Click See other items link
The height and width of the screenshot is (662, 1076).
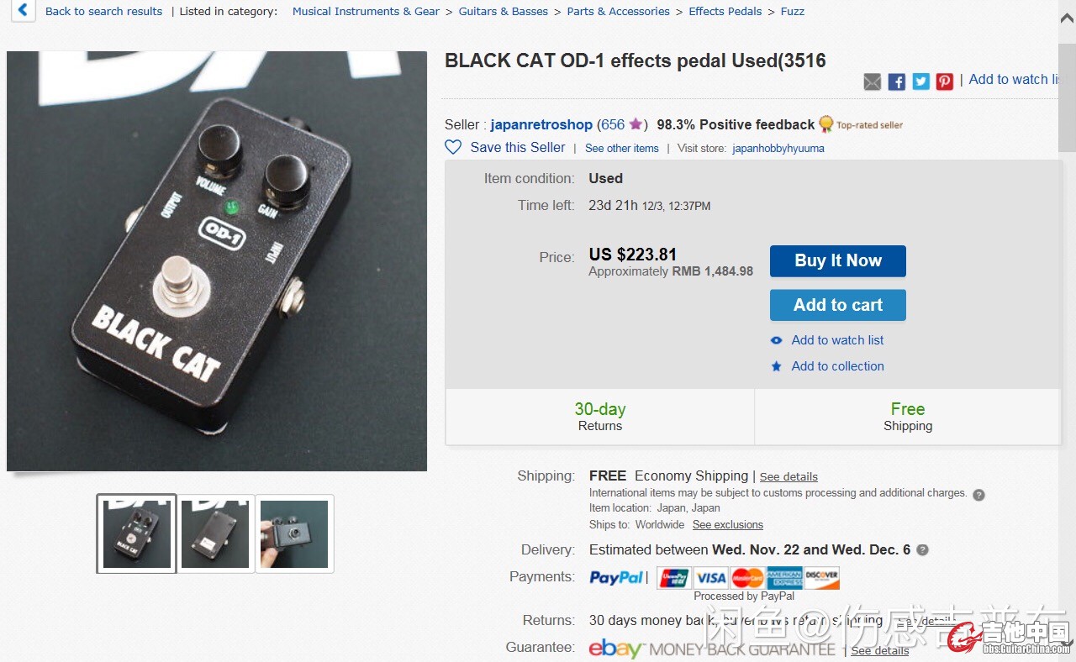(622, 148)
